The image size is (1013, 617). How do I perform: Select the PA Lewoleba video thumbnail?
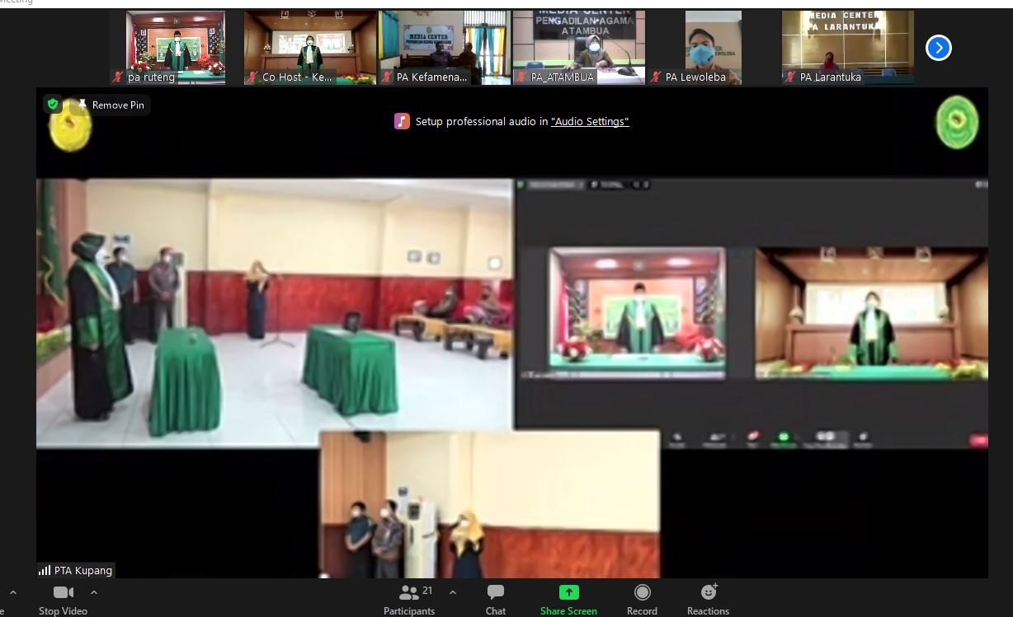(713, 47)
